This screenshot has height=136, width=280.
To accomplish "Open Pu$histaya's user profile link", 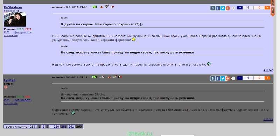I will click(x=13, y=7).
